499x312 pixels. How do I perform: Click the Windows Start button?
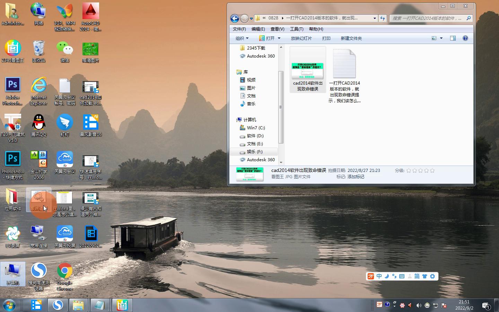tap(9, 305)
